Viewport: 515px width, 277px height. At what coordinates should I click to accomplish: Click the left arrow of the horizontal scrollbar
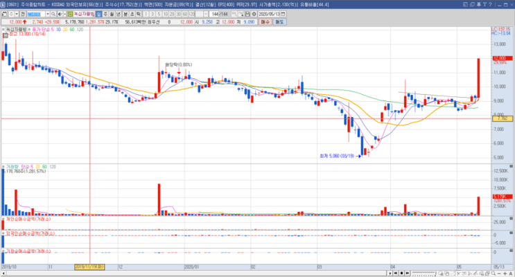click(3, 273)
